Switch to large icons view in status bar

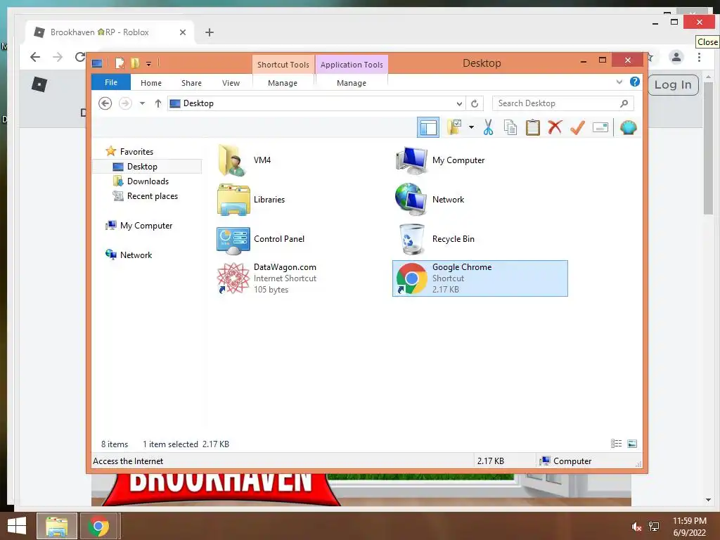click(x=632, y=444)
